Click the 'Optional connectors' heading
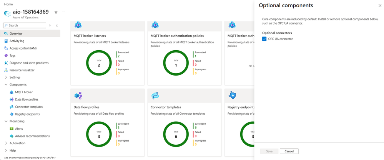Image resolution: width=384 pixels, height=160 pixels. click(277, 33)
